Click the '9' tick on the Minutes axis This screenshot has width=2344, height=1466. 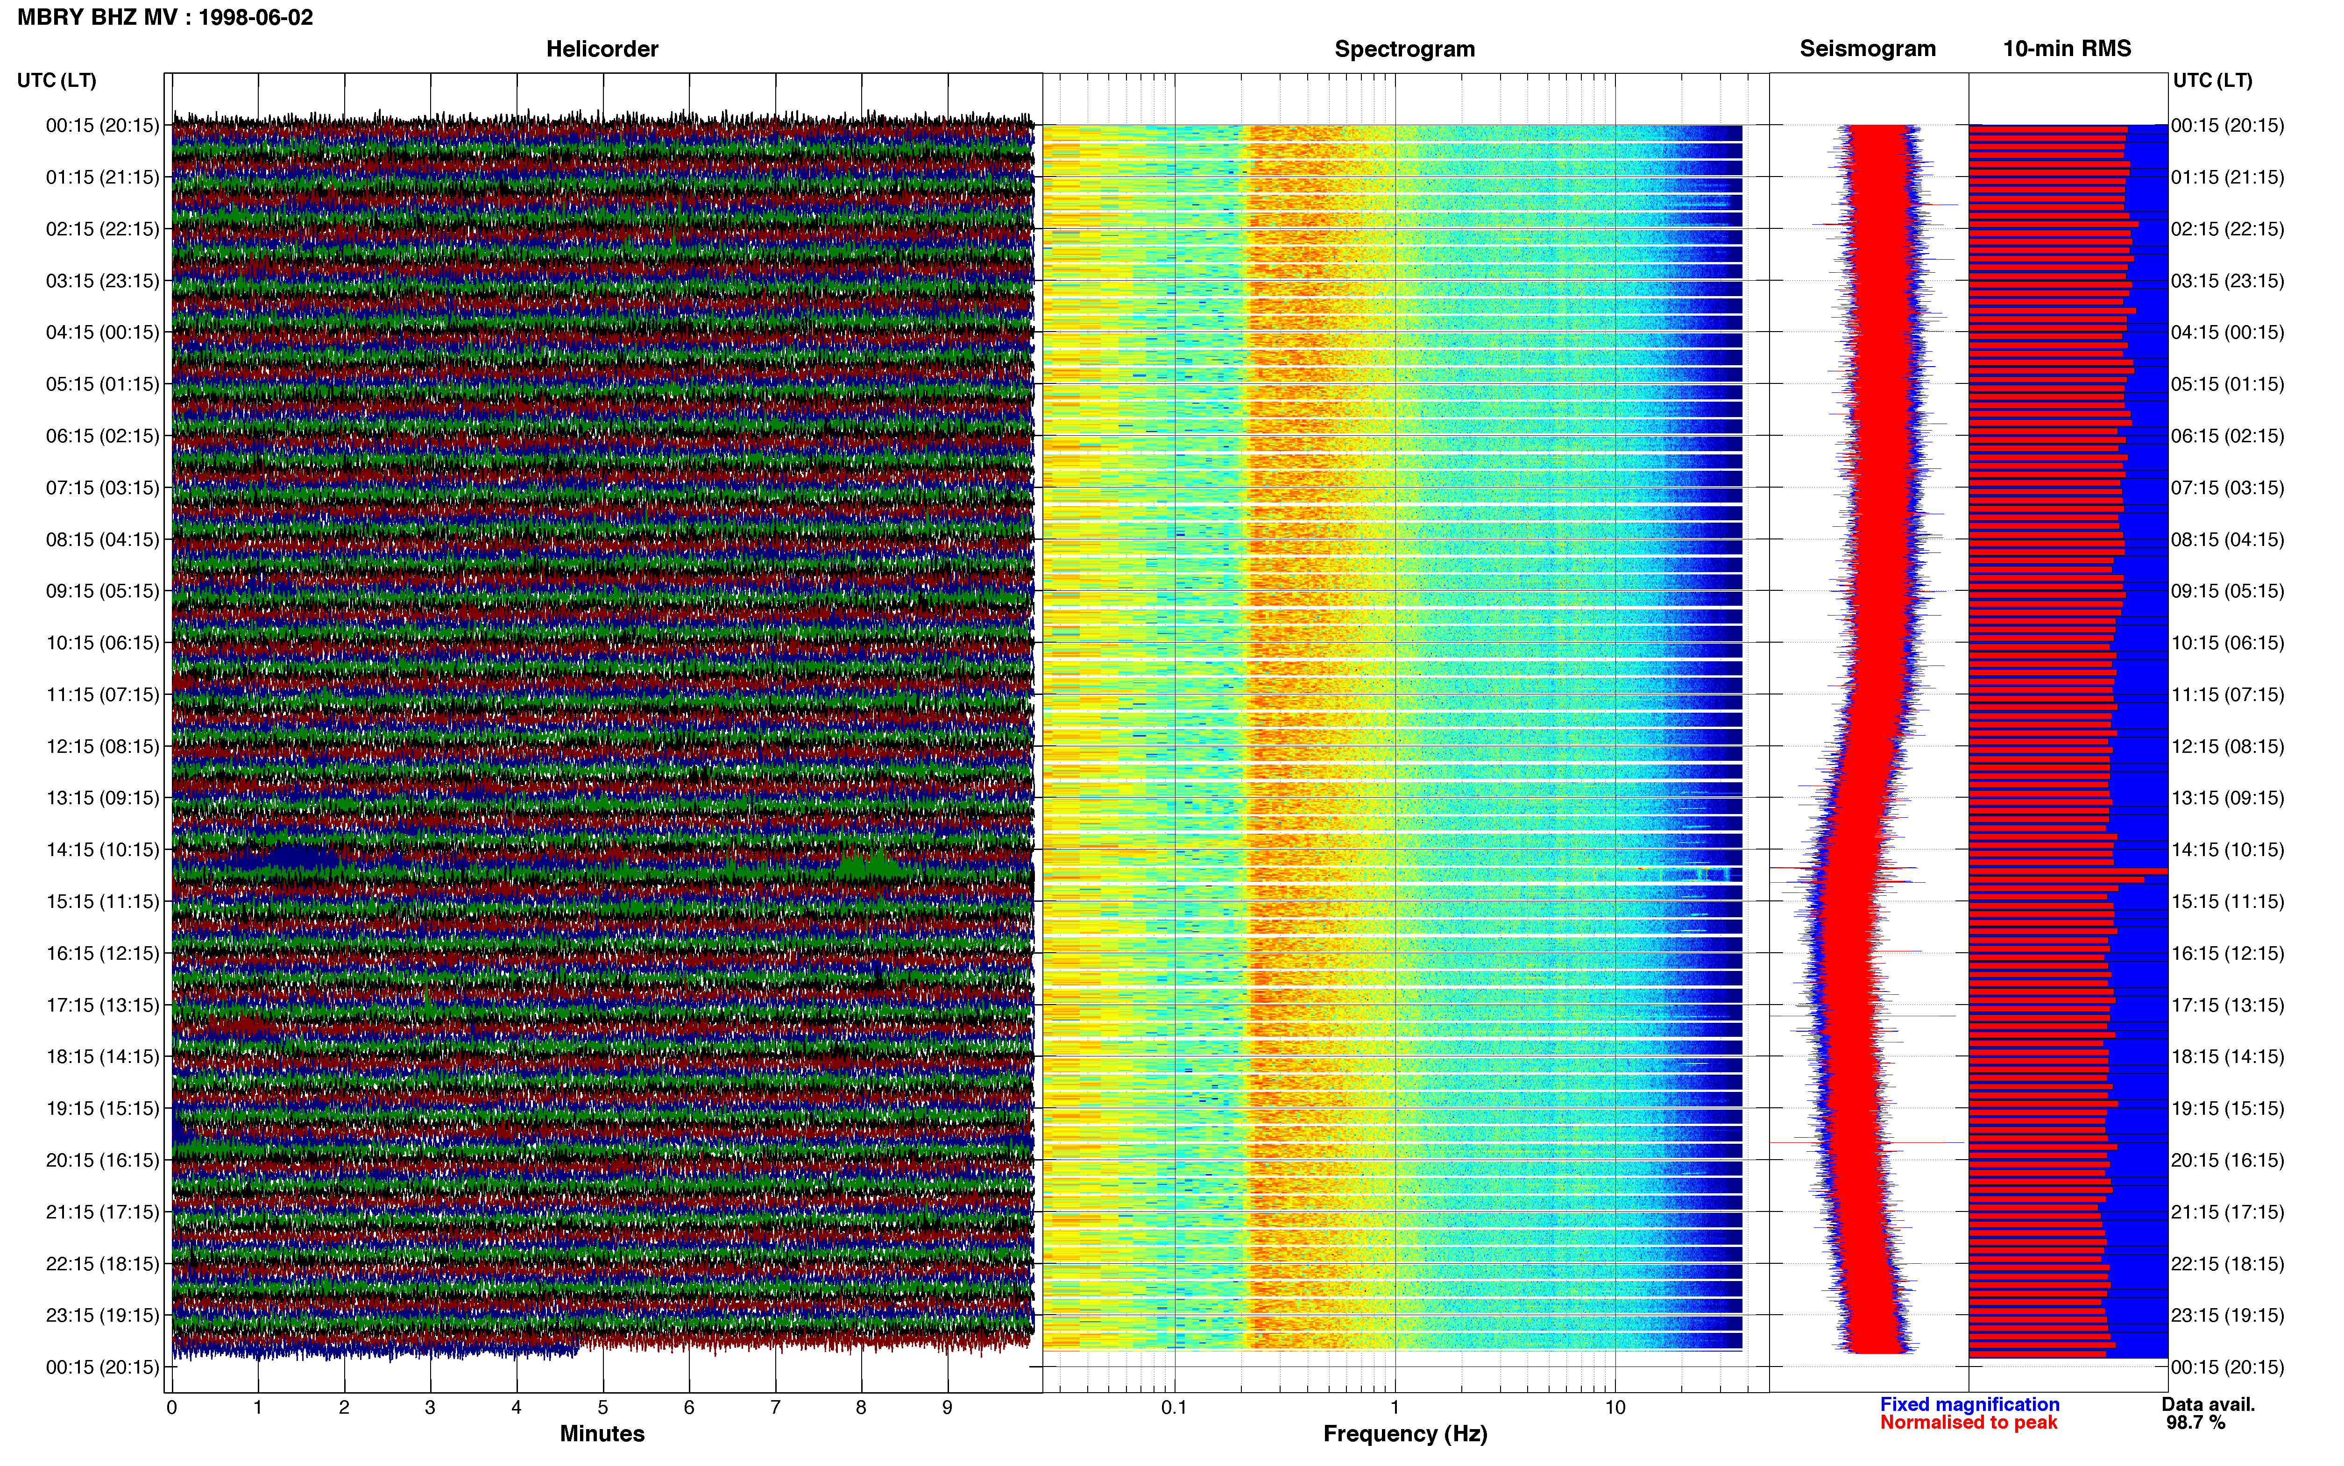tap(947, 1407)
